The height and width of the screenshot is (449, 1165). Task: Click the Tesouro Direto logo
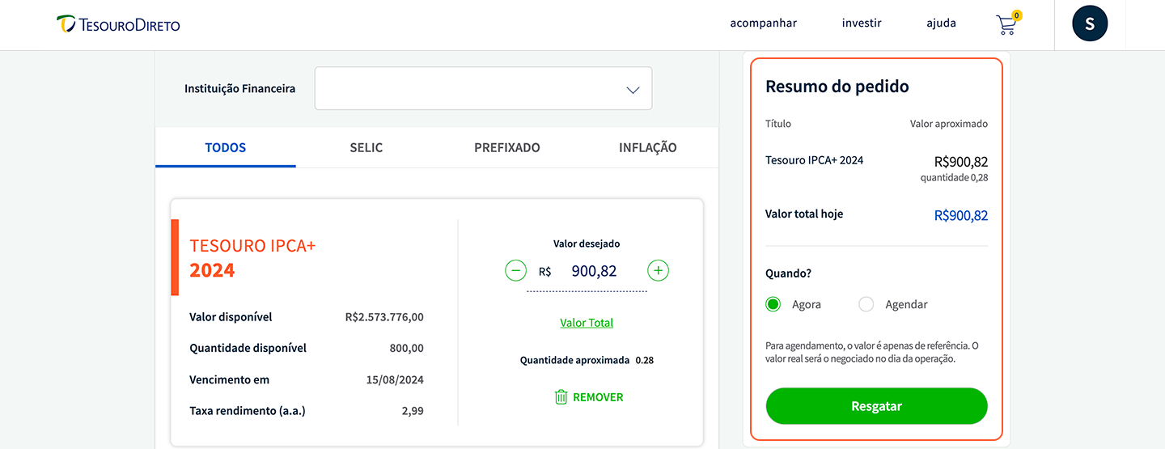tap(118, 24)
